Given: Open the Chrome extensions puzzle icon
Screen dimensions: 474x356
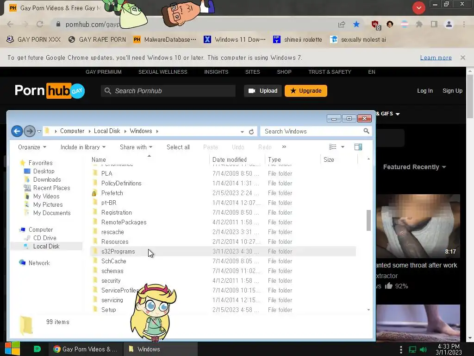Looking at the screenshot, I should click(x=419, y=24).
